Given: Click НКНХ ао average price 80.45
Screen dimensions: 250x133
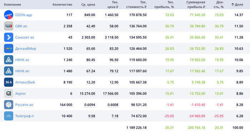Looking at the screenshot, I should [91, 60].
